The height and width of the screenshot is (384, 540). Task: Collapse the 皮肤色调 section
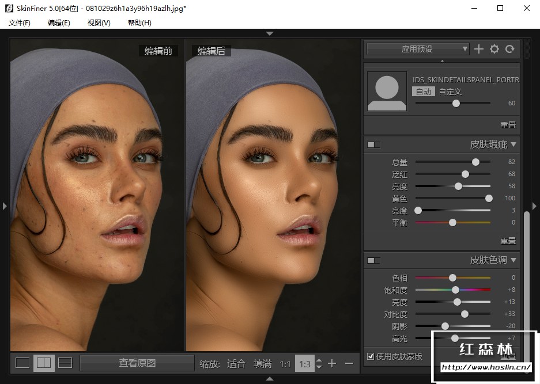(x=513, y=260)
